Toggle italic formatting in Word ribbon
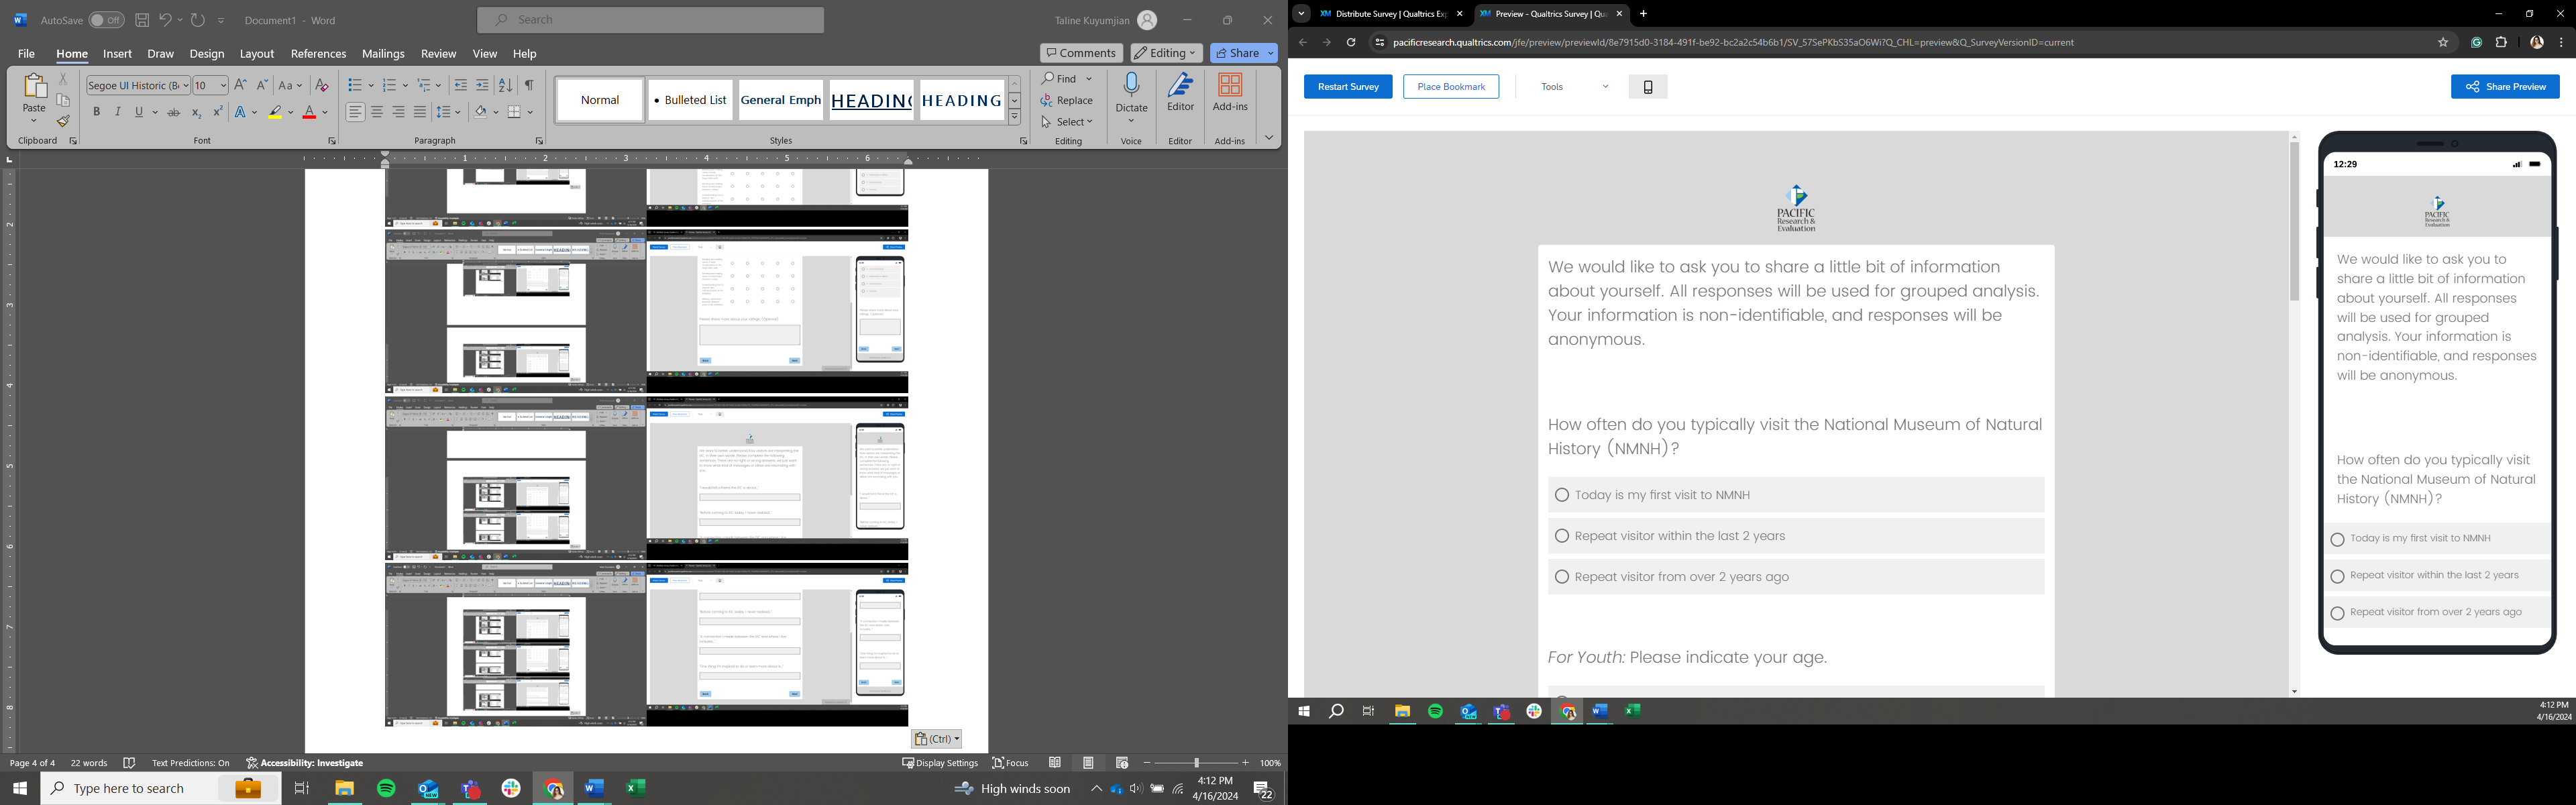 tap(118, 112)
